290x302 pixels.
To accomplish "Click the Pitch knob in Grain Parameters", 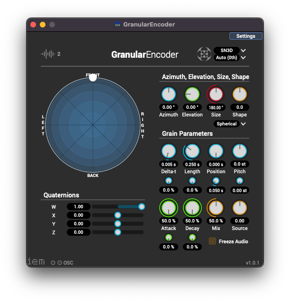I will [x=240, y=151].
